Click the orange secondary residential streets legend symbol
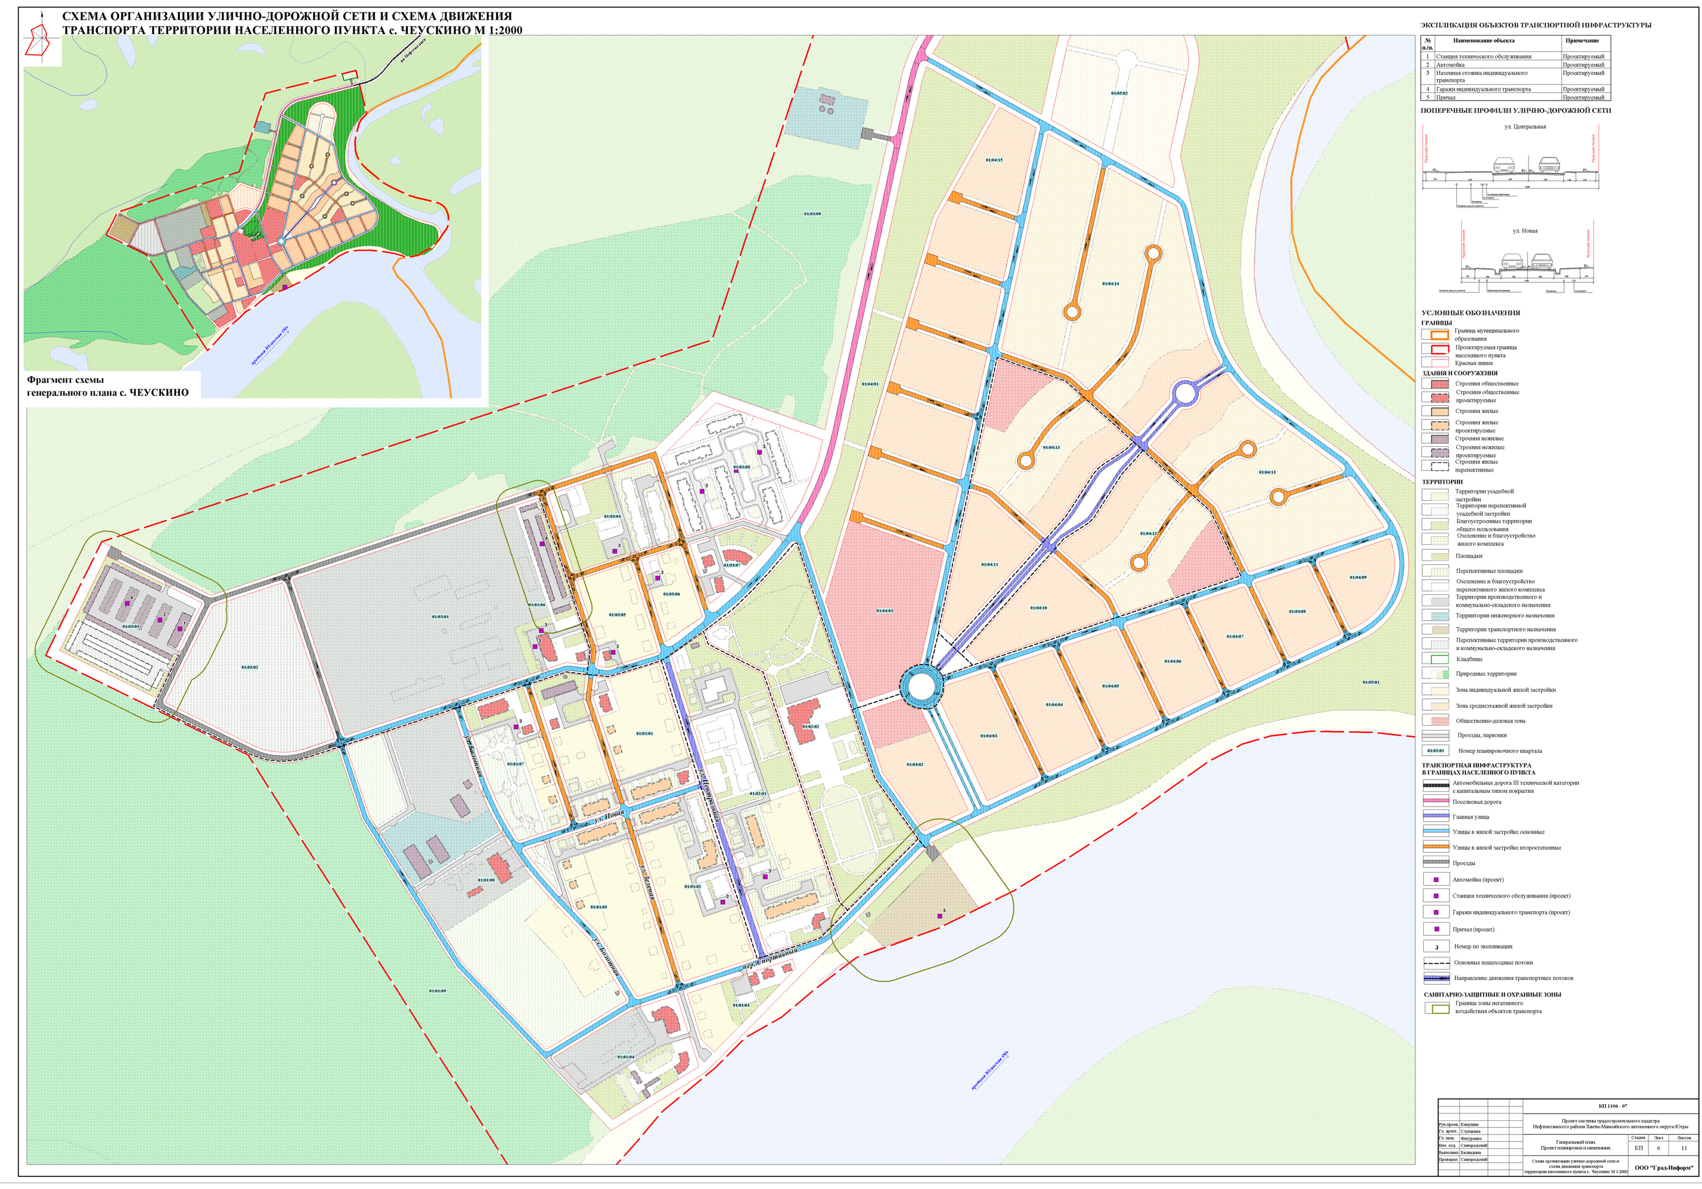The image size is (1702, 1189). [x=1435, y=847]
